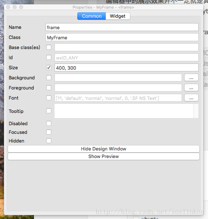Image resolution: width=208 pixels, height=219 pixels.
Task: Enable the Id checkbox
Action: [49, 57]
